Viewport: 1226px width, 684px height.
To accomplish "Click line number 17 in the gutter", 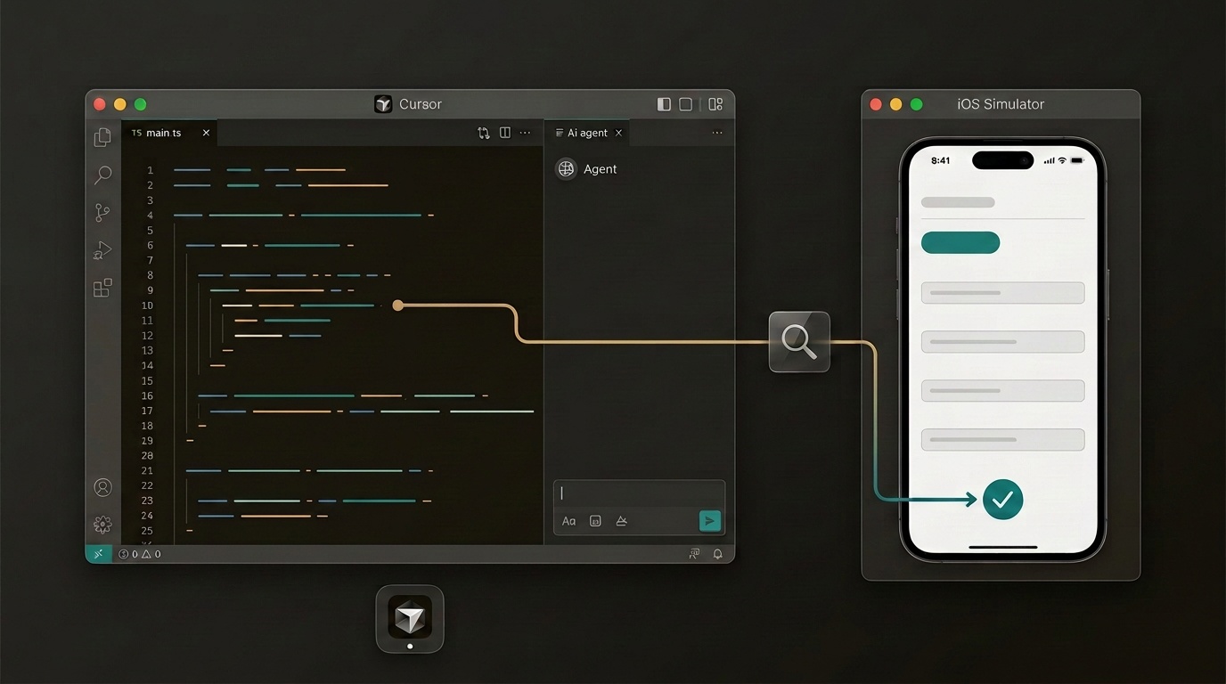I will click(x=147, y=411).
